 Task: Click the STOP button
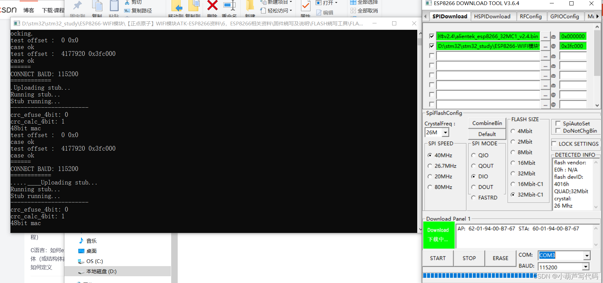point(469,258)
